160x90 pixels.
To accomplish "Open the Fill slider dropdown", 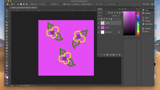I will (x=122, y=19).
